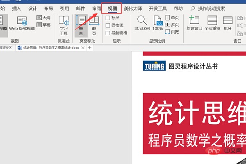Add a new document tab with plus button

(x=90, y=48)
